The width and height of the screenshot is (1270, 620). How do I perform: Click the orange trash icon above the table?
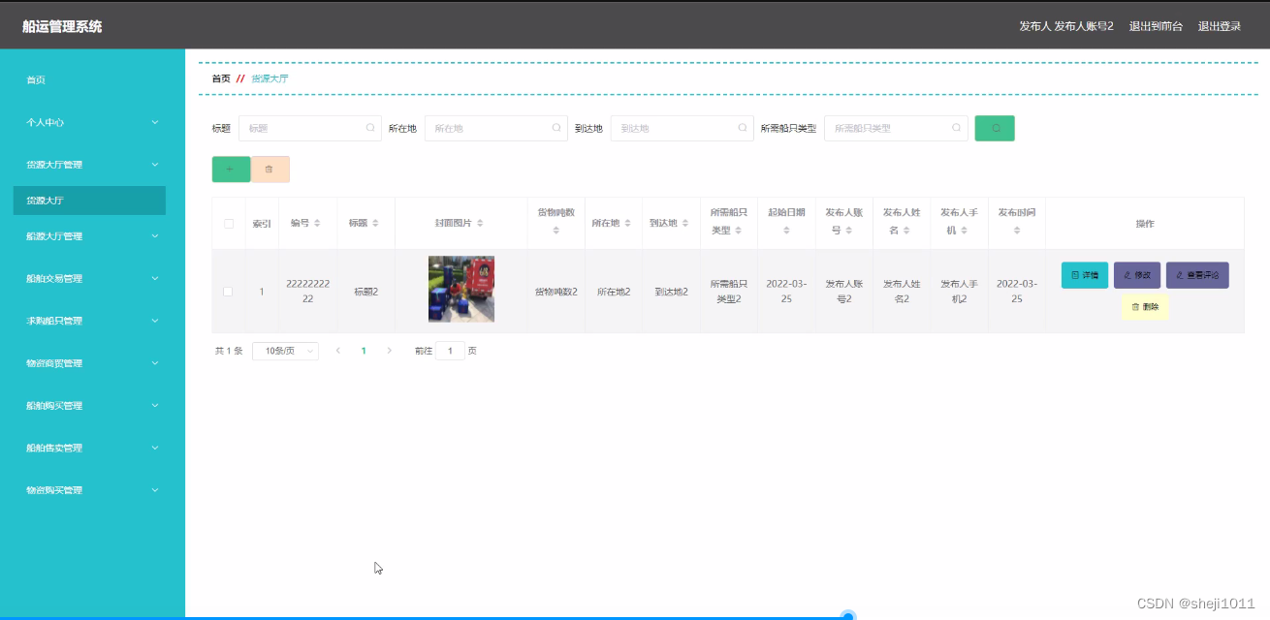[x=270, y=169]
